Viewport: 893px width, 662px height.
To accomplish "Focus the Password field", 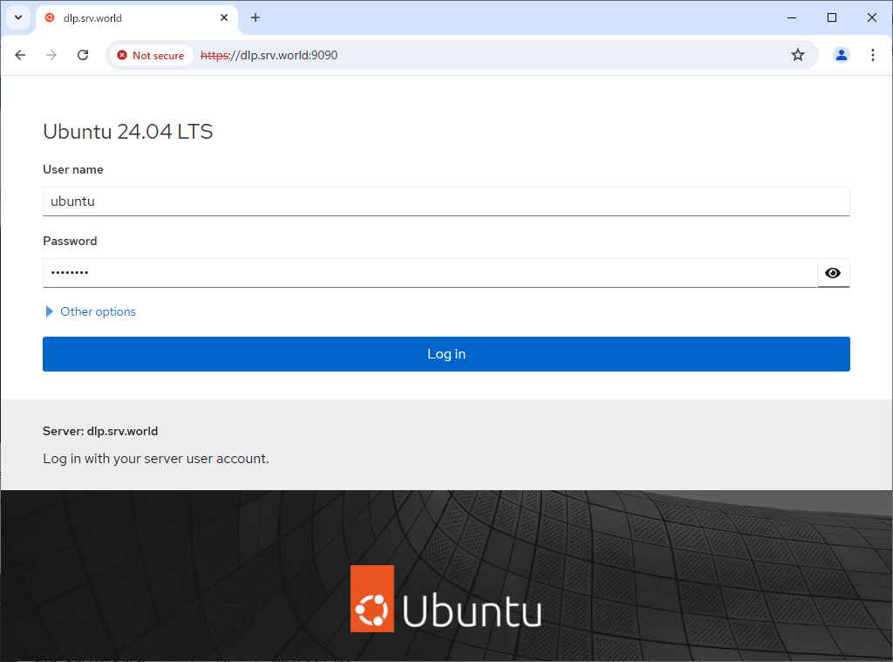I will click(430, 273).
